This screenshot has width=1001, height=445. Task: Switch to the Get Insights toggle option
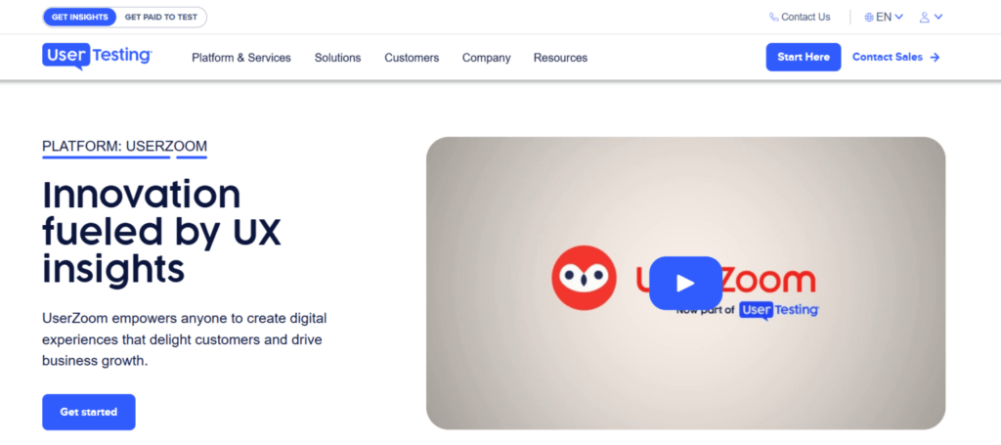tap(80, 18)
